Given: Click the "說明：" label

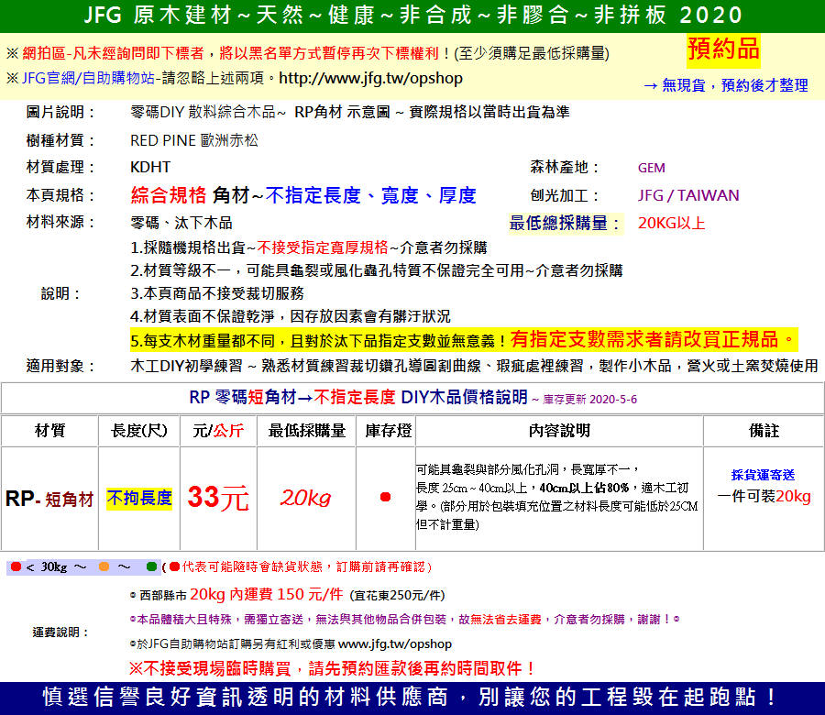Looking at the screenshot, I should [x=60, y=293].
